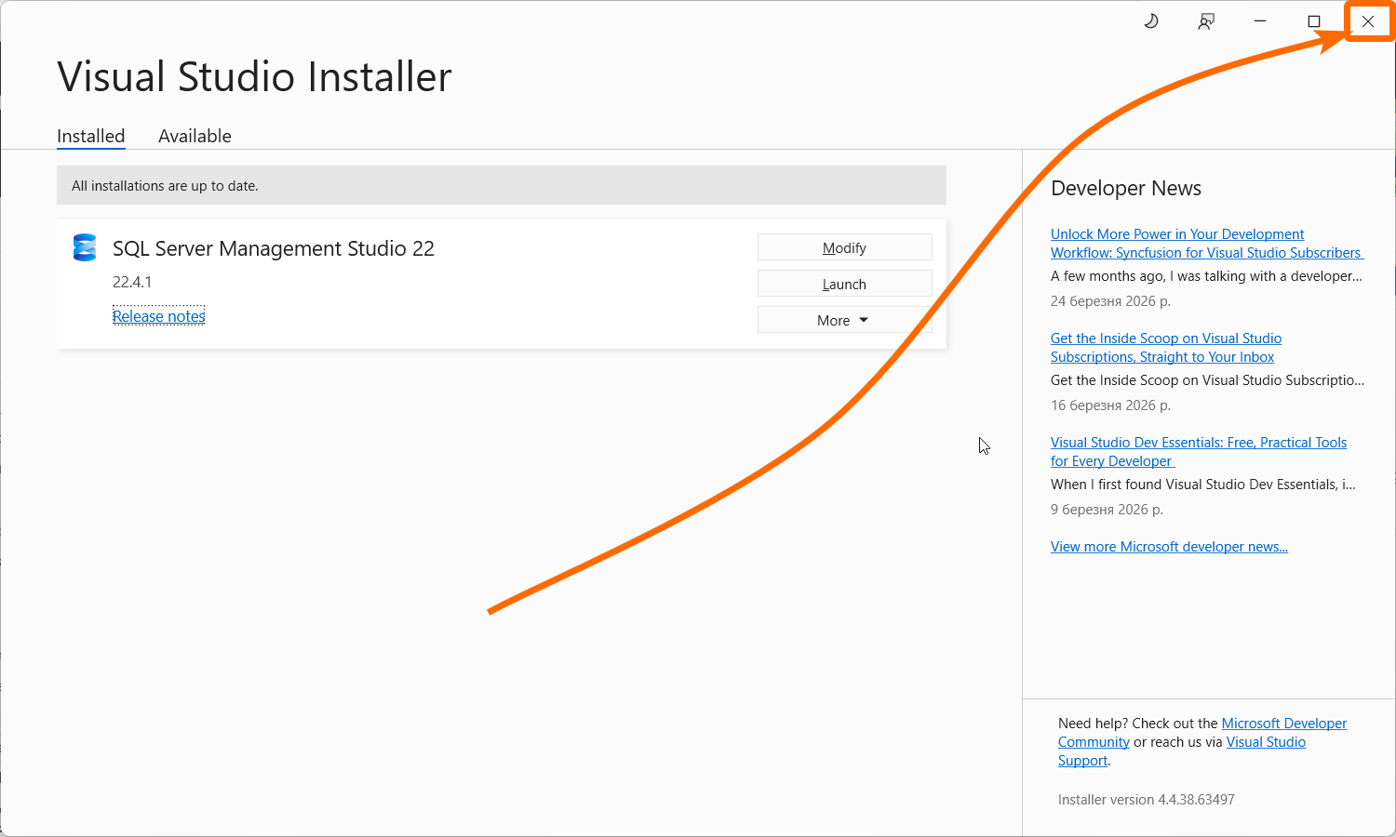Open the Release notes link

click(159, 316)
